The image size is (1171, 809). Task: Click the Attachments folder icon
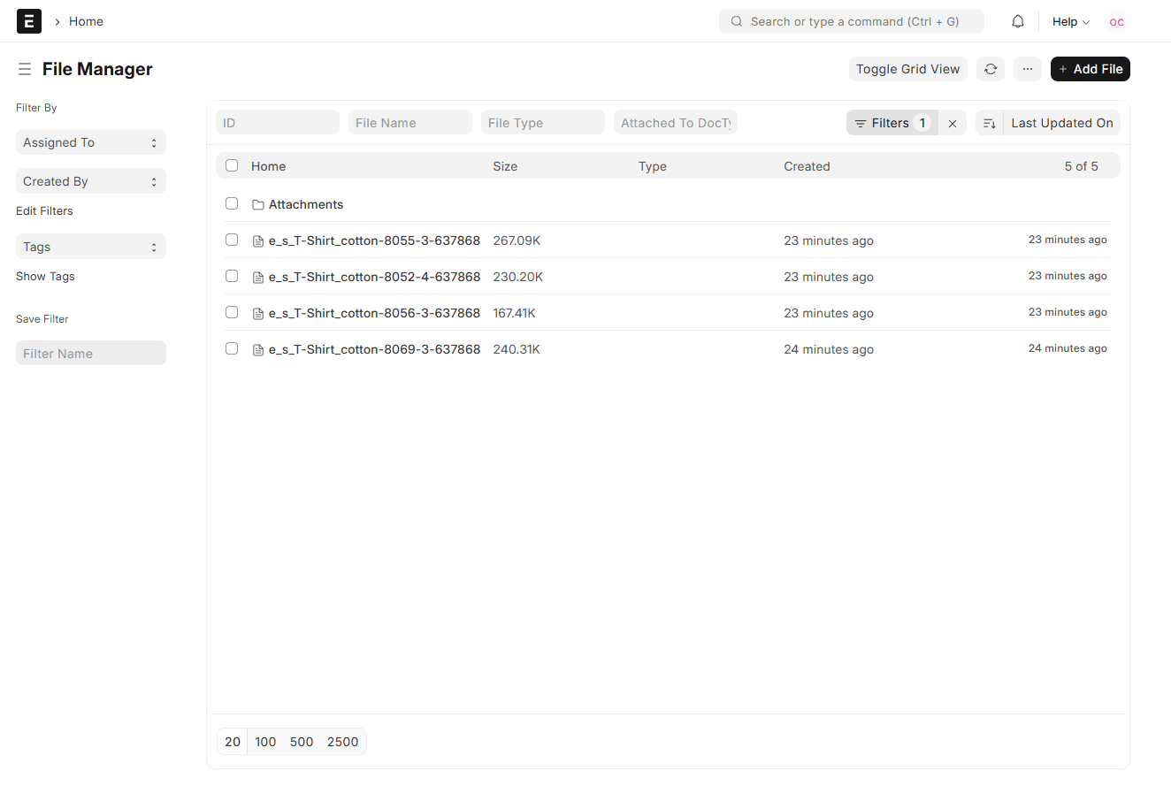pyautogui.click(x=258, y=204)
